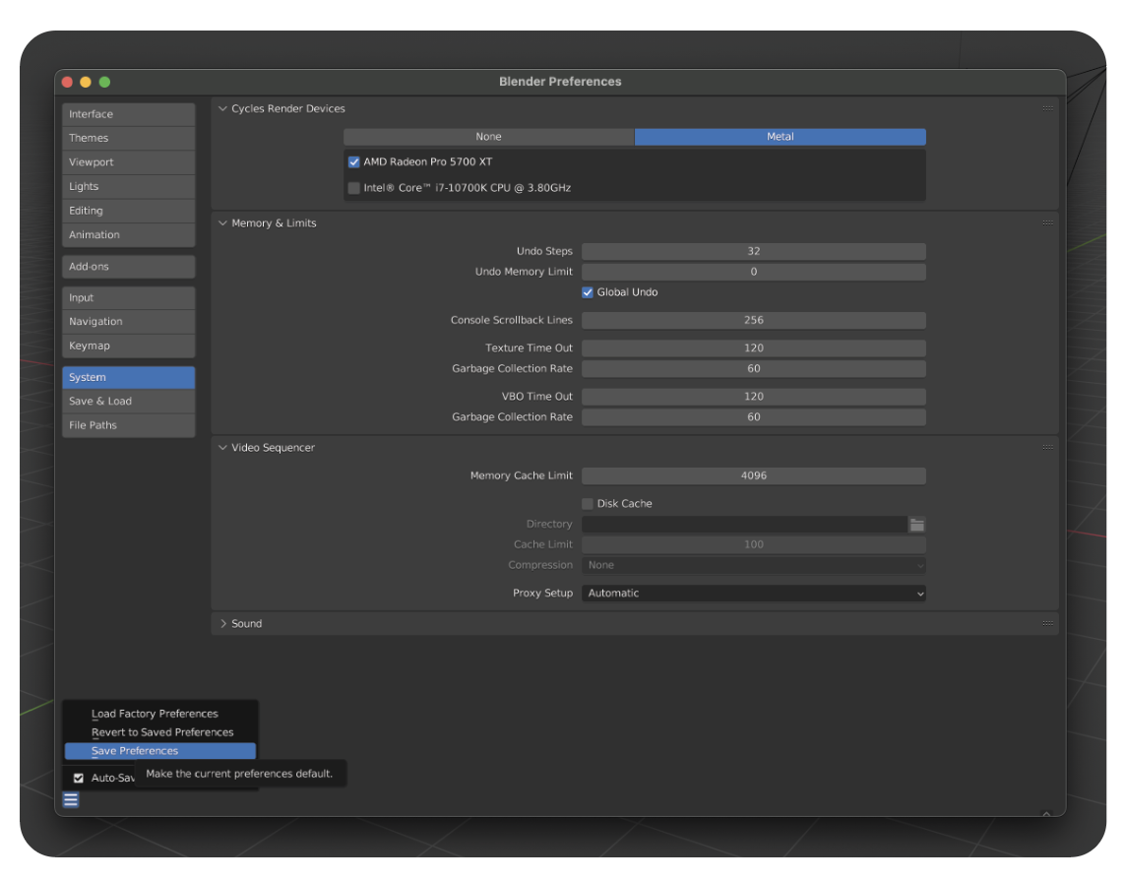
Task: Choose Revert to Saved Preferences
Action: pos(160,732)
